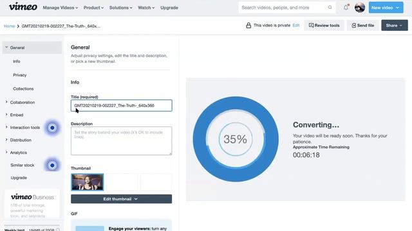
Task: Click weekly limit info icon
Action: (x=58, y=230)
